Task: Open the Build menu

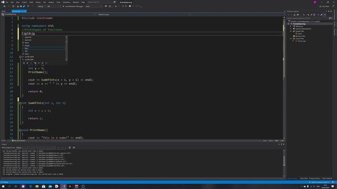Action: (x=32, y=2)
